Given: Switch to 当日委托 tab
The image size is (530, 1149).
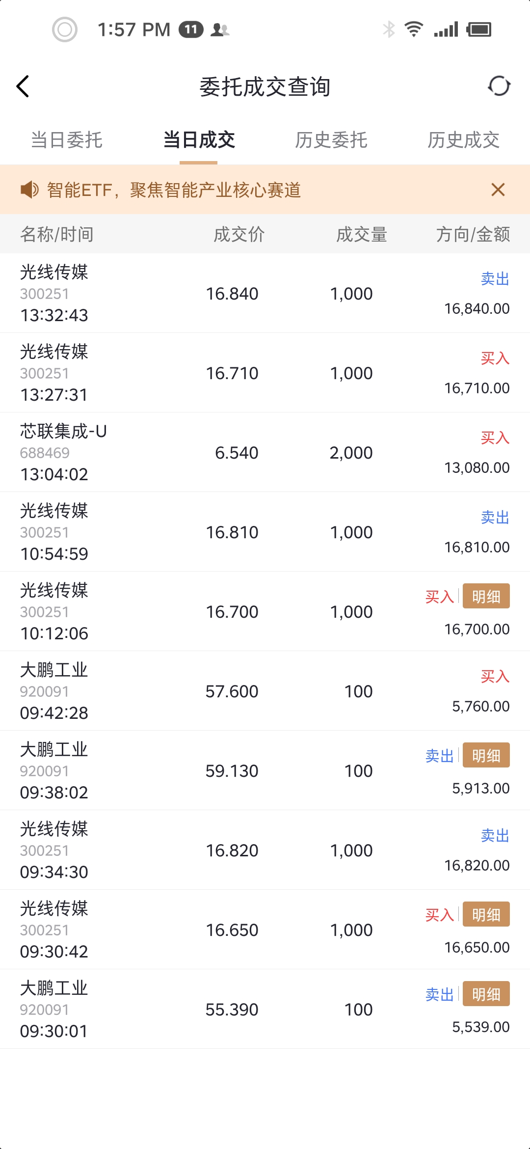Looking at the screenshot, I should pos(66,140).
